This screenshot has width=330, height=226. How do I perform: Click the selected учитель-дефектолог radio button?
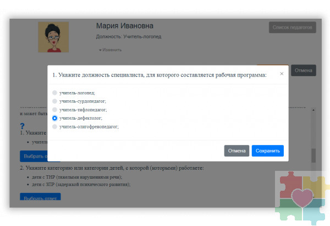(x=54, y=118)
